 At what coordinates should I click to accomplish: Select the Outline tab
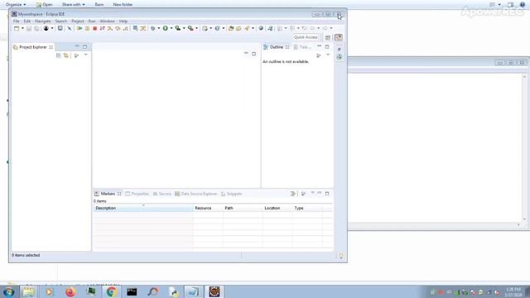click(x=276, y=47)
